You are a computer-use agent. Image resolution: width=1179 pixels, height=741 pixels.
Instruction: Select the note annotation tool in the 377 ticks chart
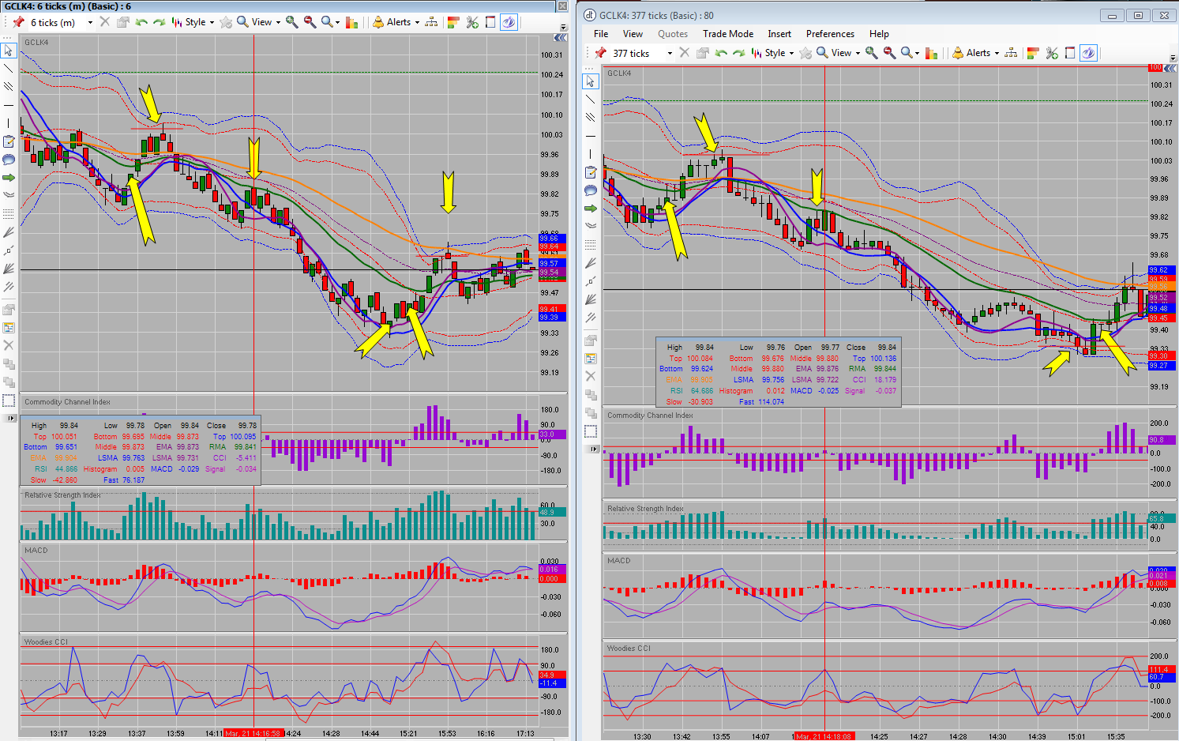(x=591, y=172)
